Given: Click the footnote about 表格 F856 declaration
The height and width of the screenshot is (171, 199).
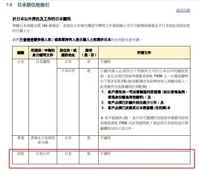Looking at the screenshot, I should pos(144,123).
